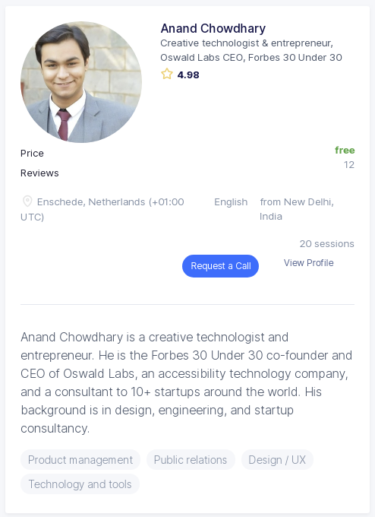Click the 20 sessions text
375x517 pixels.
327,243
